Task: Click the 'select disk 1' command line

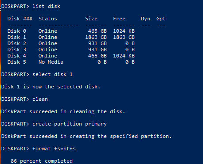Action: (52, 74)
